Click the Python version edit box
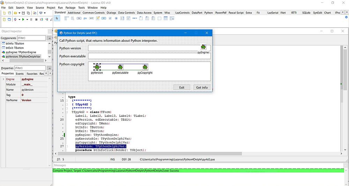The width and height of the screenshot is (349, 186). (x=149, y=48)
